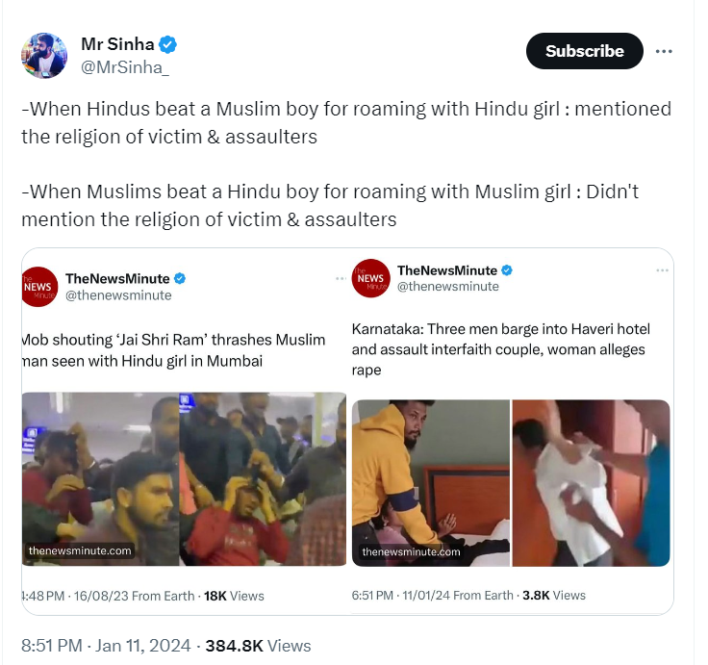Click the verified badge on left TheNewsMinute

[180, 278]
